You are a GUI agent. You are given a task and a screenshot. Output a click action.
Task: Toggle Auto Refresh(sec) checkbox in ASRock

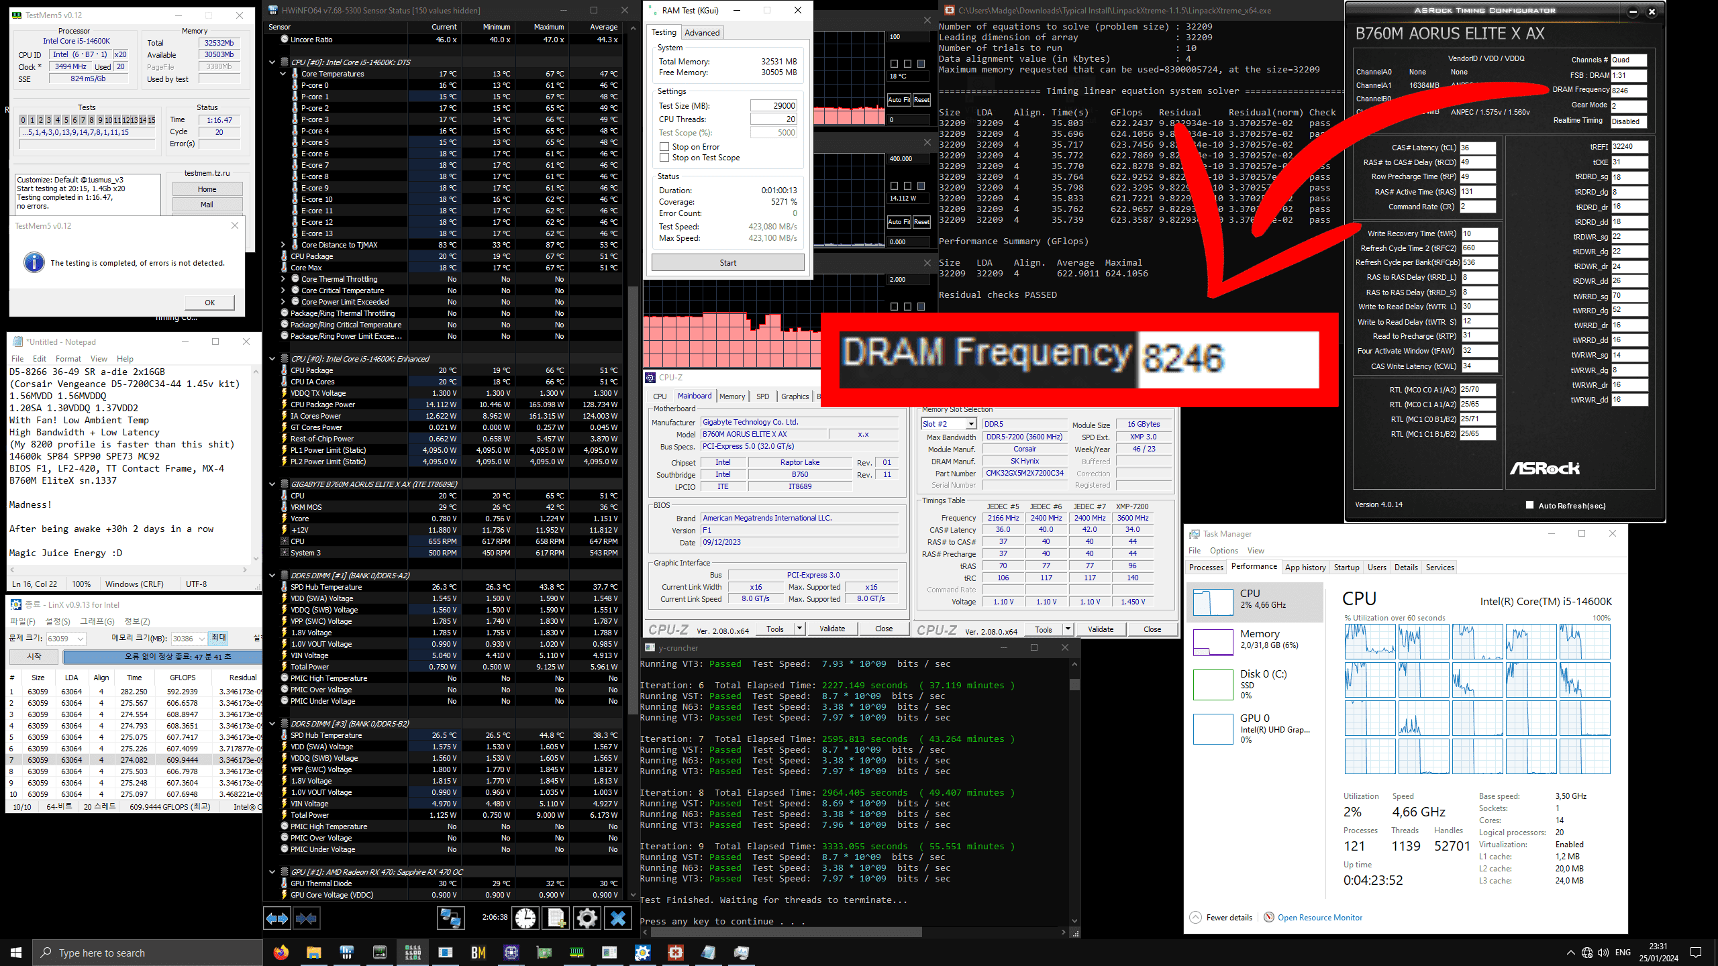(1530, 505)
